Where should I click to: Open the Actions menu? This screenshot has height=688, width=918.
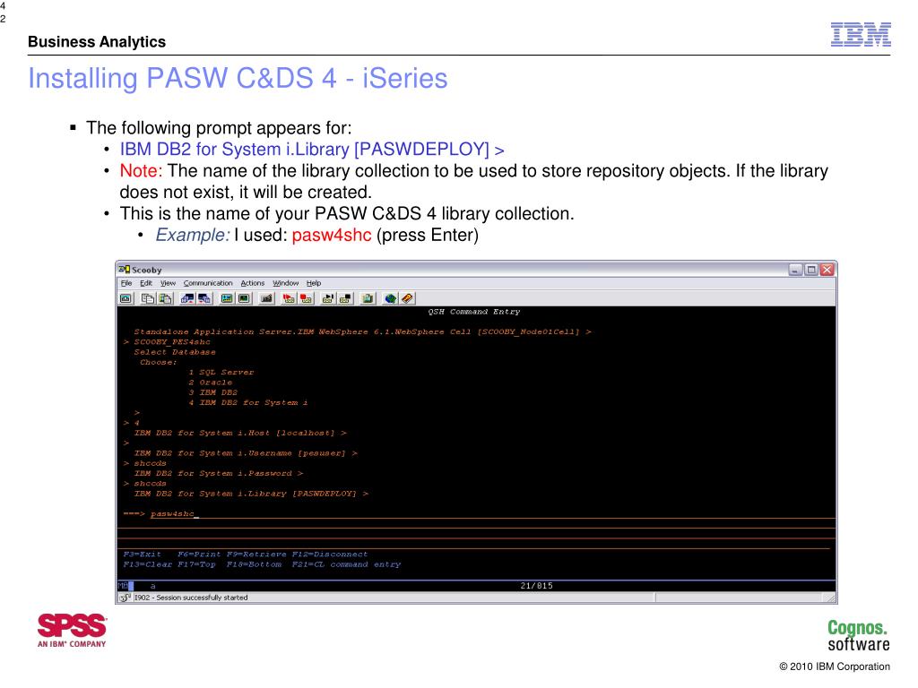tap(252, 283)
